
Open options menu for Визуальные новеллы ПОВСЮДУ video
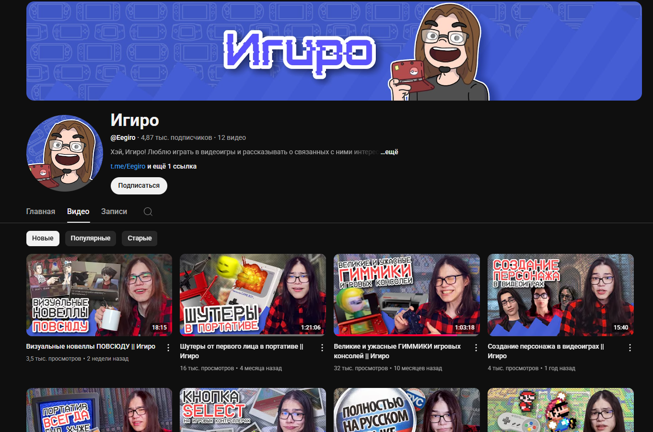(168, 348)
